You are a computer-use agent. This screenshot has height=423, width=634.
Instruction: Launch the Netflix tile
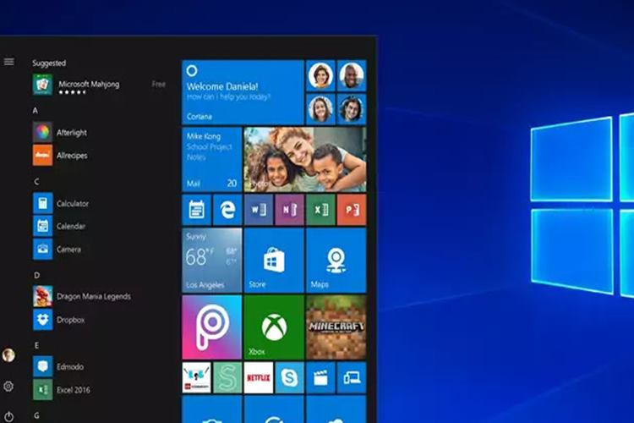259,377
